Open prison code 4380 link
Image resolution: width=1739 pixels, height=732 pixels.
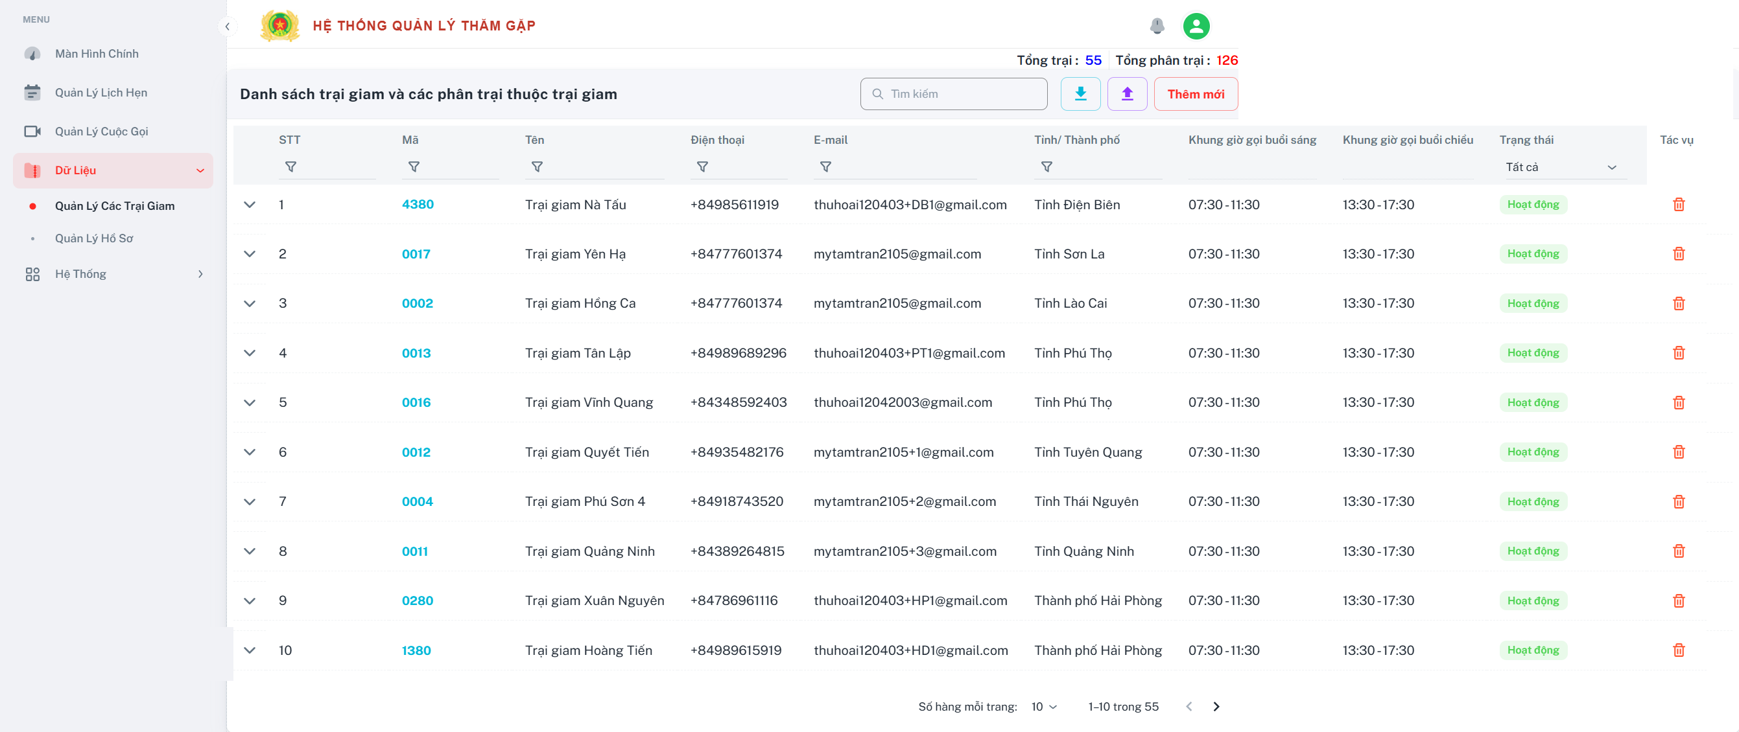tap(418, 205)
